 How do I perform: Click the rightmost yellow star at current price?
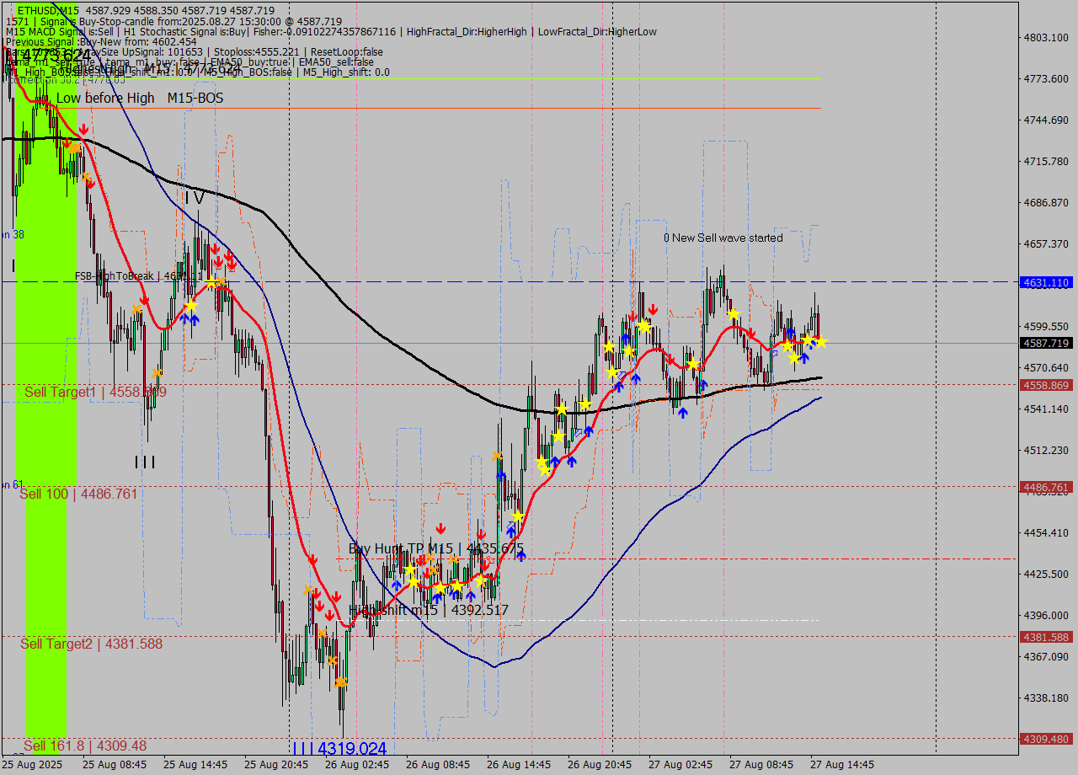tap(820, 341)
